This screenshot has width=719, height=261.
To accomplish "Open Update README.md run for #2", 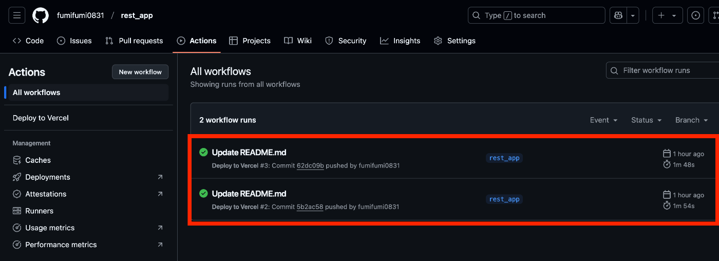I will pos(249,194).
